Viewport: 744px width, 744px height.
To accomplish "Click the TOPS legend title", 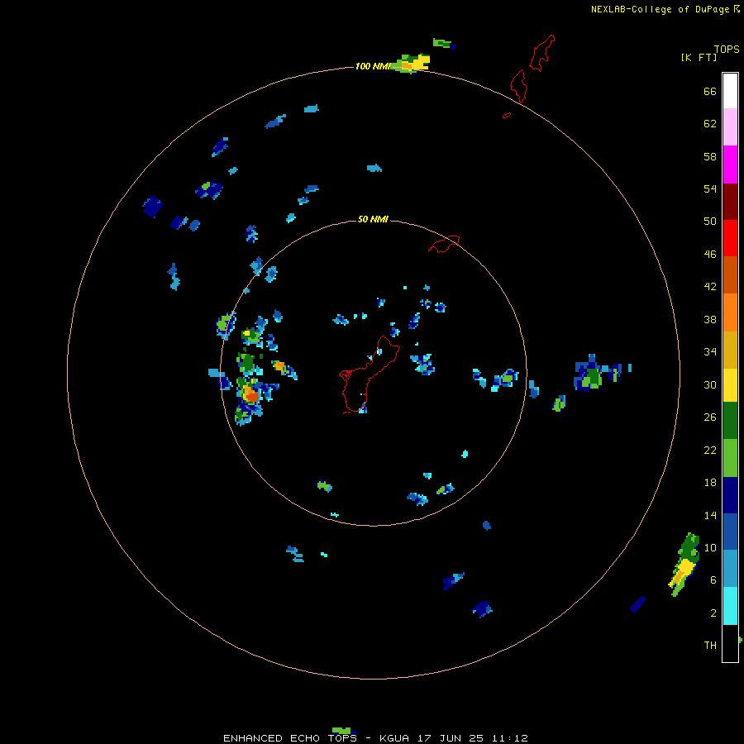I will (727, 49).
